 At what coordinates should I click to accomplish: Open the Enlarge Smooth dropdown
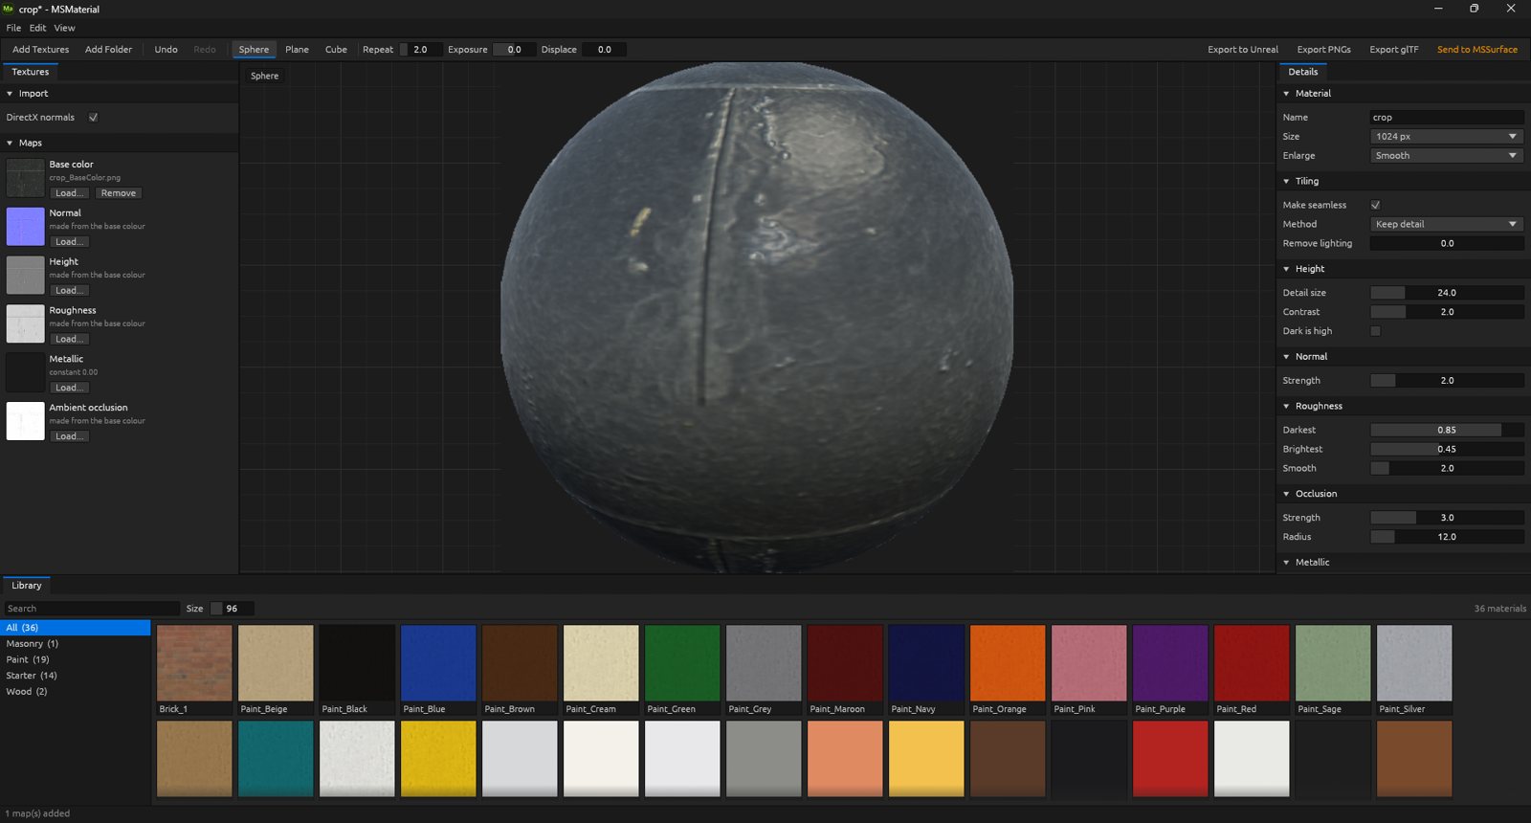pyautogui.click(x=1447, y=156)
